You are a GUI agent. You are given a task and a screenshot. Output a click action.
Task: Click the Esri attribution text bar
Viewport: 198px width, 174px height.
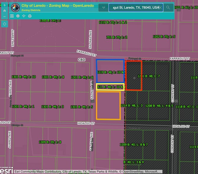coord(88,172)
